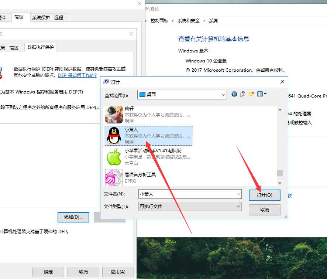327x279 pixels.
Task: Click the desktop icon in 查找范围 box
Action: (x=142, y=95)
